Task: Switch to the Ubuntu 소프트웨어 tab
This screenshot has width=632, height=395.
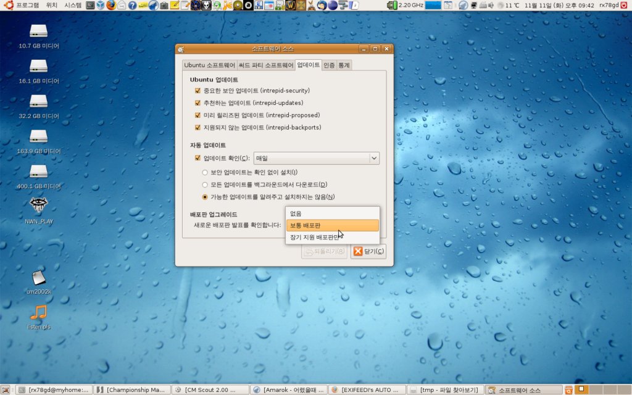Action: [x=209, y=65]
